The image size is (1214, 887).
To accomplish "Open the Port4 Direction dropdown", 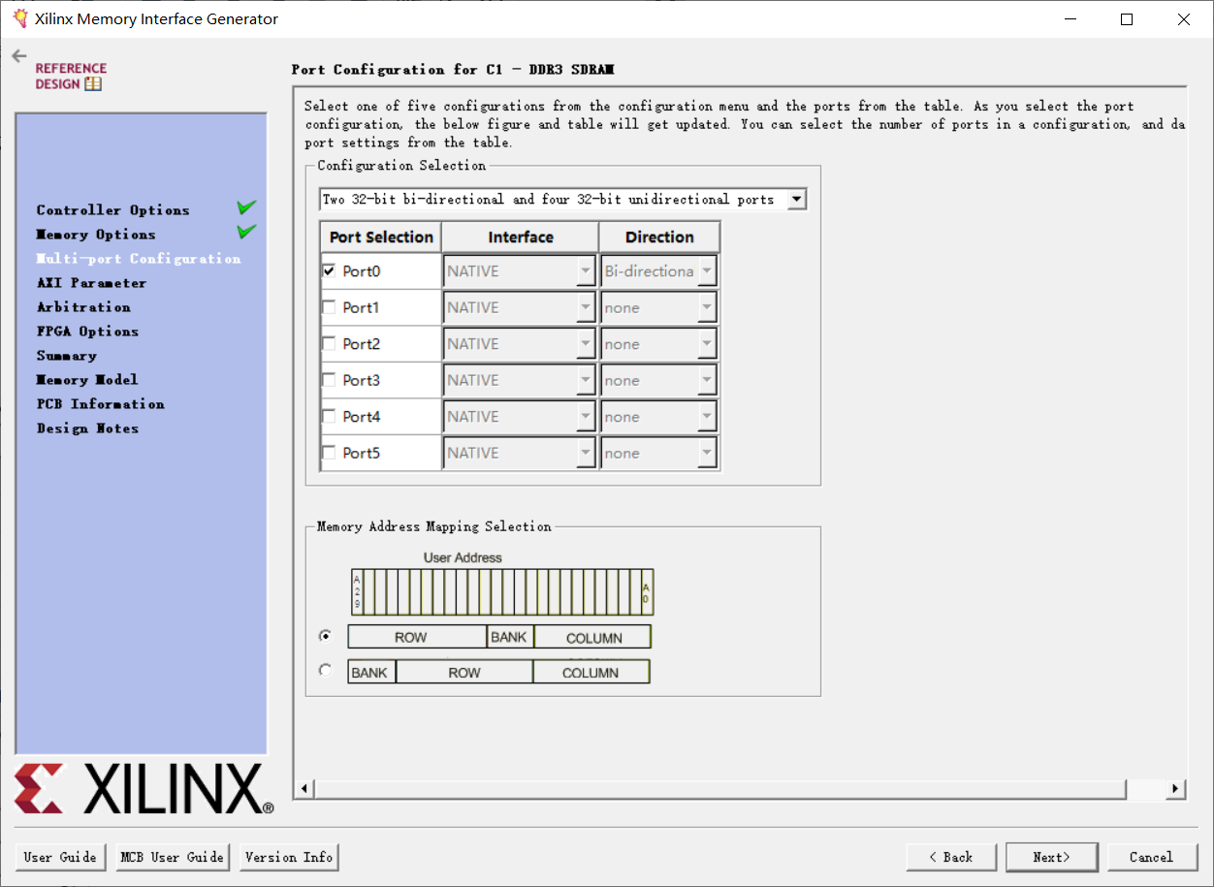I will click(658, 417).
